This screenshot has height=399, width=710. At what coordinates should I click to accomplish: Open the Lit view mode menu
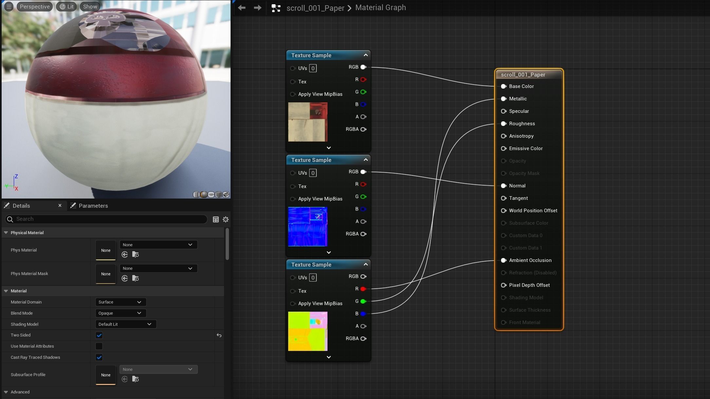tap(66, 7)
